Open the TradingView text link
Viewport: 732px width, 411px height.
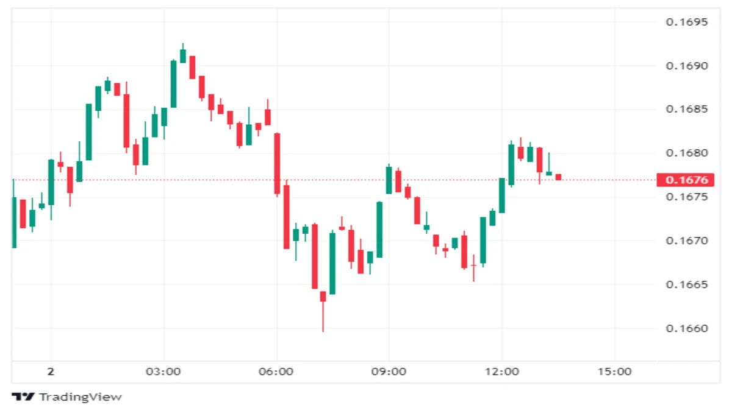point(81,397)
